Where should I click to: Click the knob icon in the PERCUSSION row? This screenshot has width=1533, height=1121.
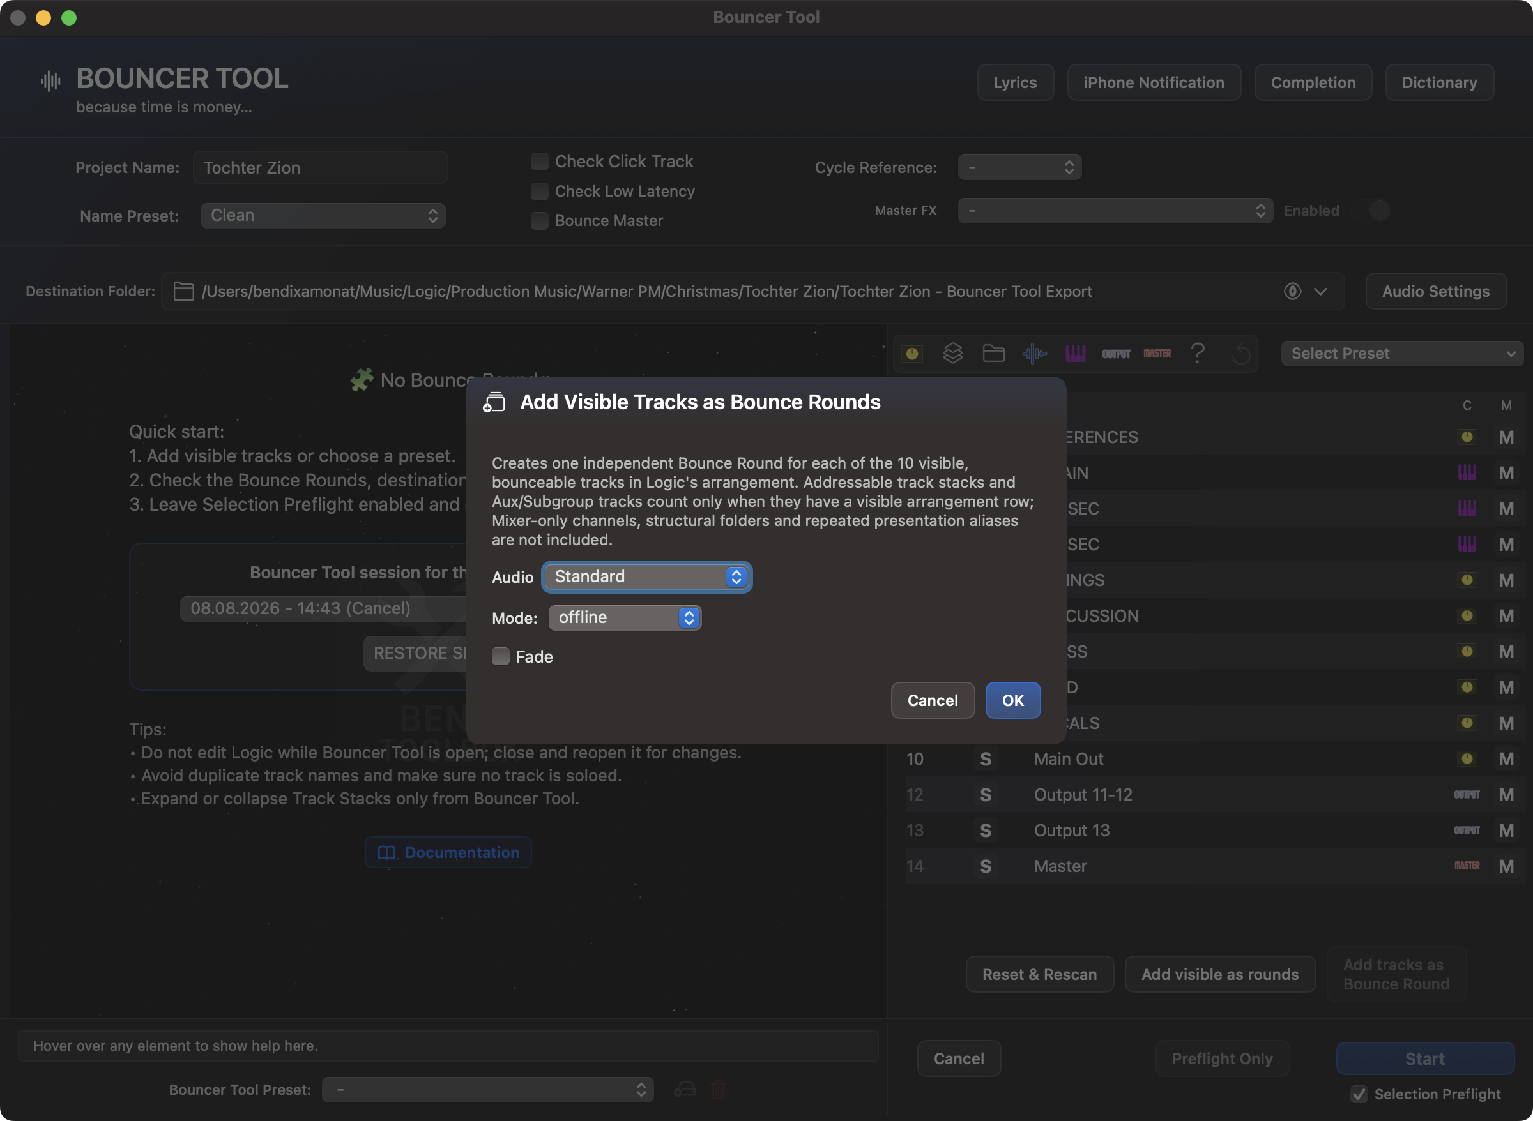pyautogui.click(x=1467, y=616)
